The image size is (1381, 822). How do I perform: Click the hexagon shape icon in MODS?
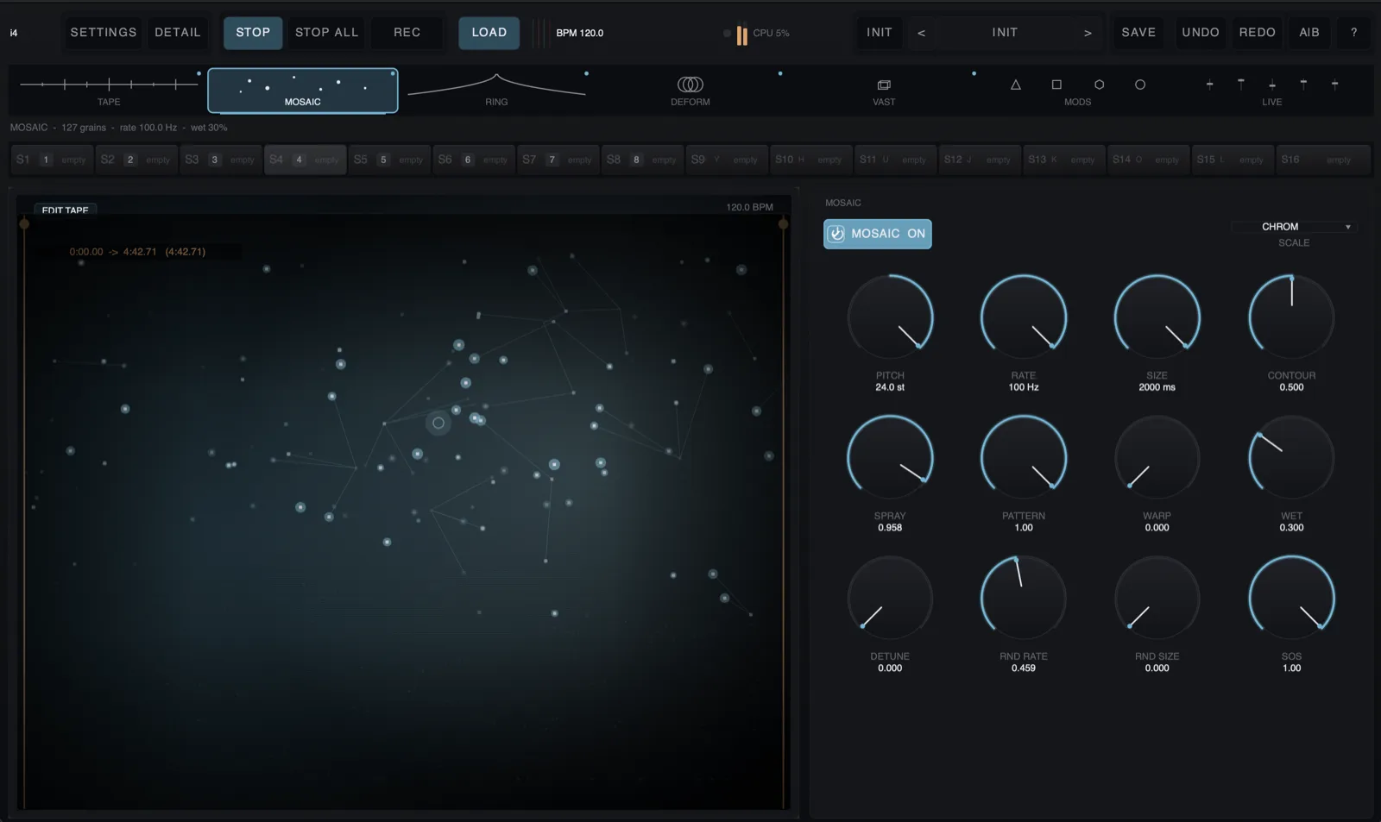tap(1099, 85)
